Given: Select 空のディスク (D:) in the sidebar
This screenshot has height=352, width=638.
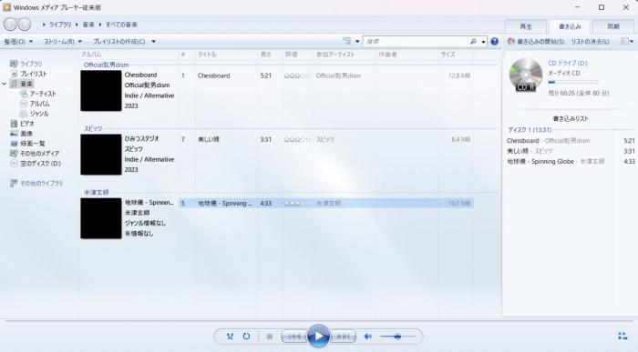Looking at the screenshot, I should [36, 163].
